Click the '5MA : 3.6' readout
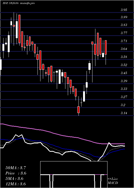 point(14,179)
